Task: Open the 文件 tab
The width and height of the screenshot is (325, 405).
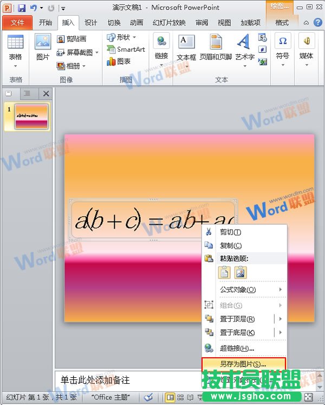Action: pyautogui.click(x=17, y=23)
